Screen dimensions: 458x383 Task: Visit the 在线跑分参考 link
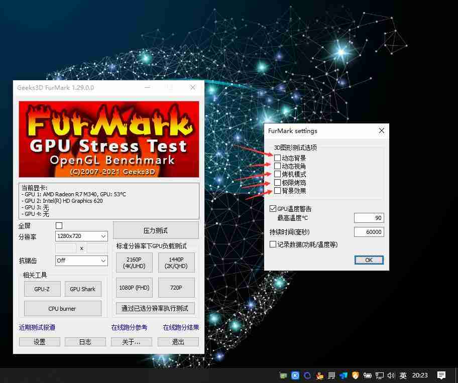(129, 328)
